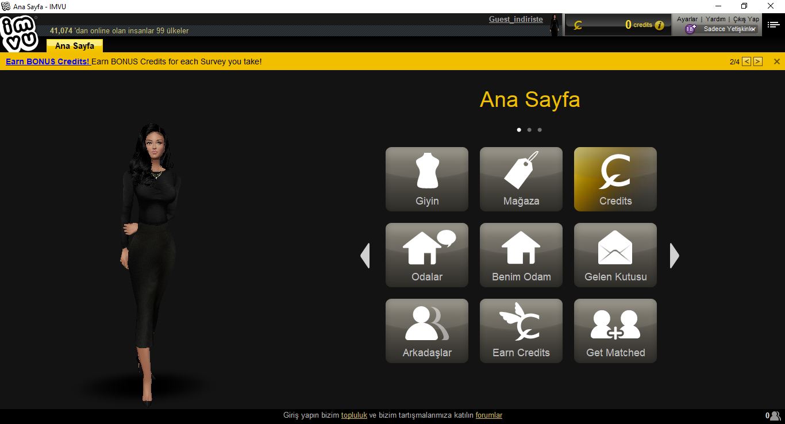Click the online friends icon at bottom right
The width and height of the screenshot is (785, 424).
coord(776,415)
